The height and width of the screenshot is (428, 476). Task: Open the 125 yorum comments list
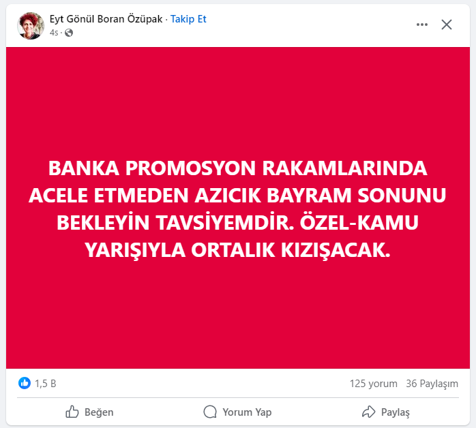(x=374, y=384)
